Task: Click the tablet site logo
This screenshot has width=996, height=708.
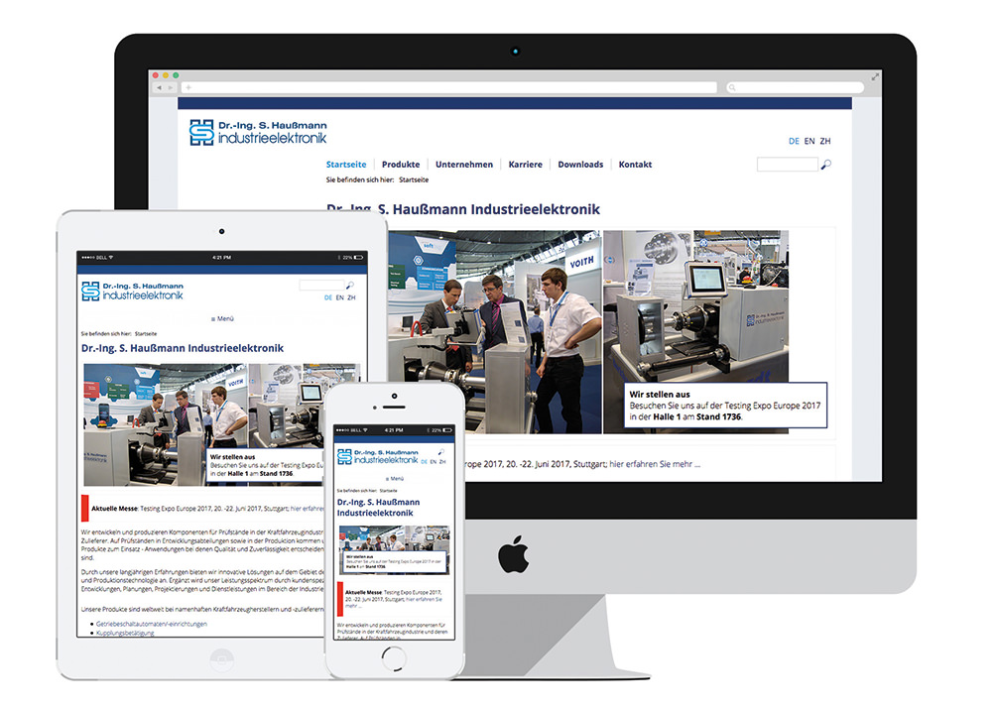Action: coord(132,291)
